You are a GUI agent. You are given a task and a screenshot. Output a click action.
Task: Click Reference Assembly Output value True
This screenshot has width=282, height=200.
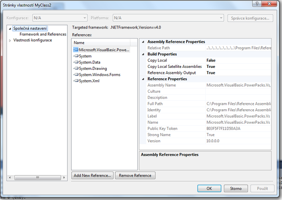point(211,73)
